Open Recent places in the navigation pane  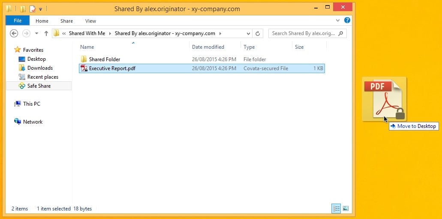(42, 77)
